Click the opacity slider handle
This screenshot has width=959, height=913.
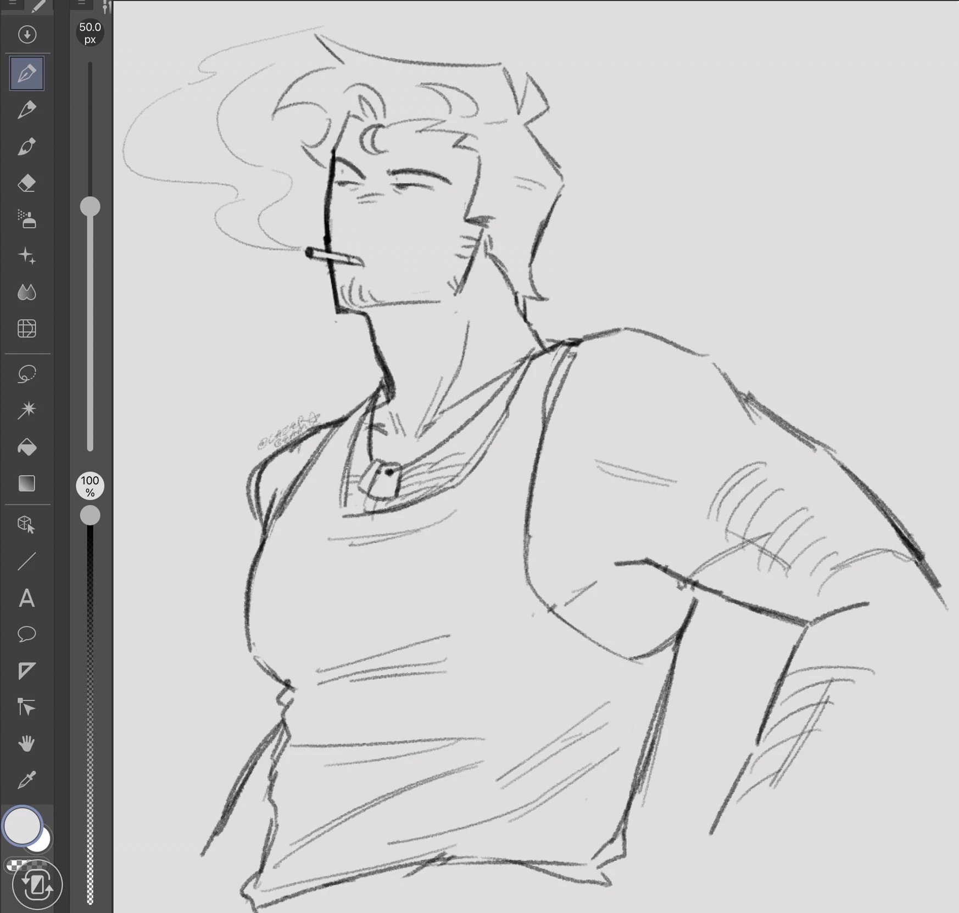(90, 515)
